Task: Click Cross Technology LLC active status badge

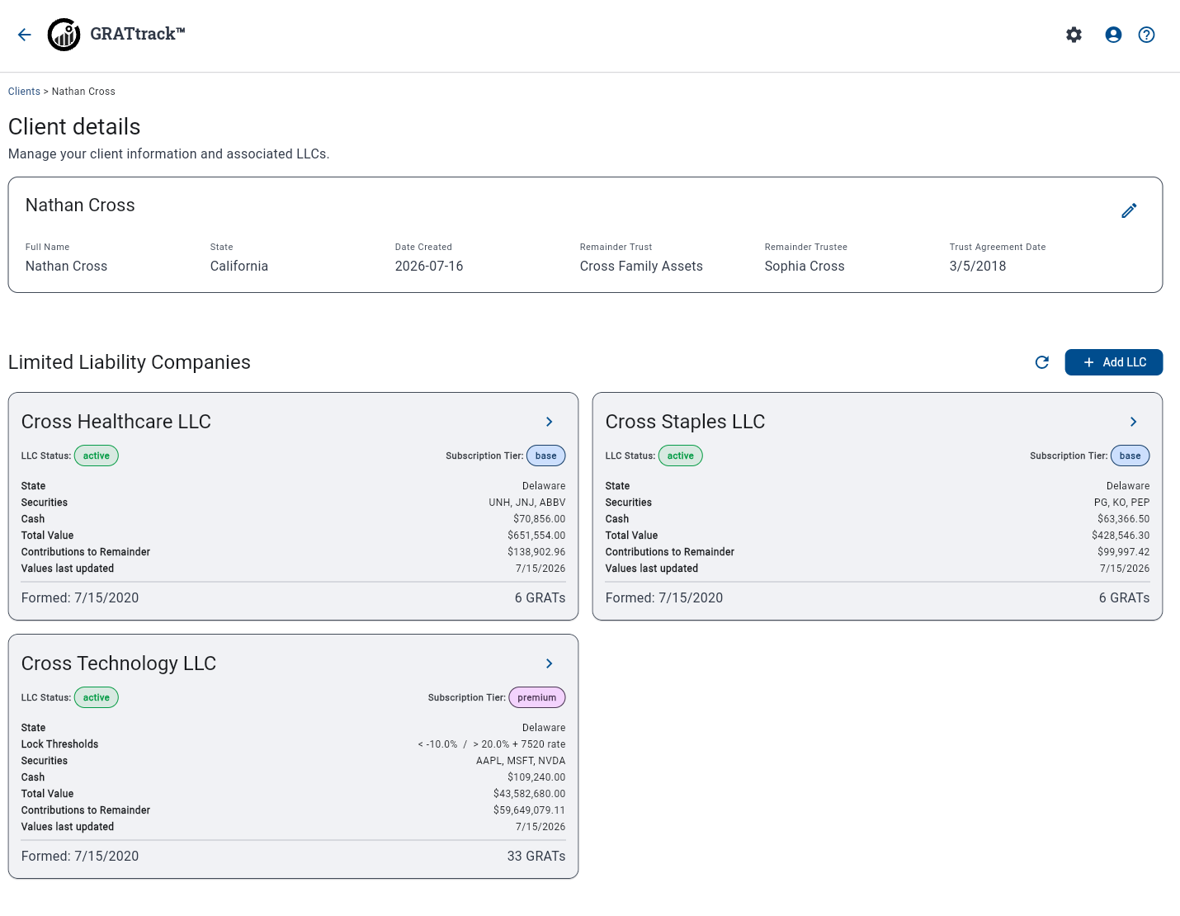Action: pyautogui.click(x=97, y=697)
